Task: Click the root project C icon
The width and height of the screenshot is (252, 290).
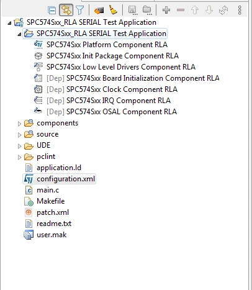Action: pyautogui.click(x=19, y=22)
